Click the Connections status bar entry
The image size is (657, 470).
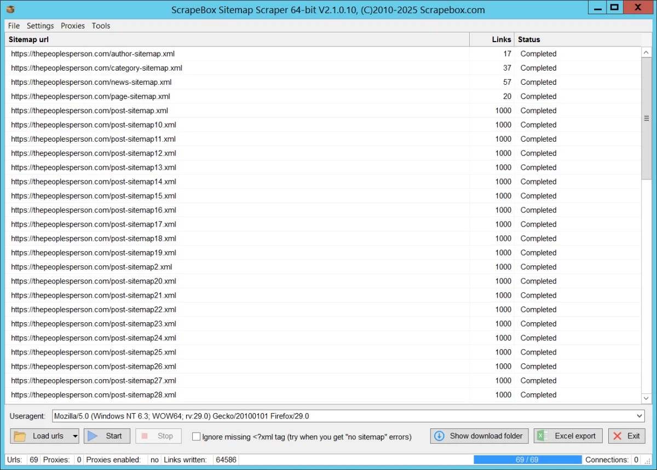click(x=612, y=460)
